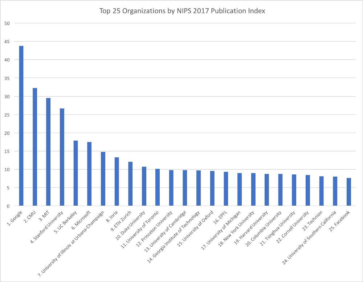The height and width of the screenshot is (282, 363).
Task: Select the Technion bar
Action: coord(321,191)
